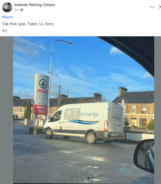Click the red Apache sign in photo

pyautogui.click(x=41, y=110)
